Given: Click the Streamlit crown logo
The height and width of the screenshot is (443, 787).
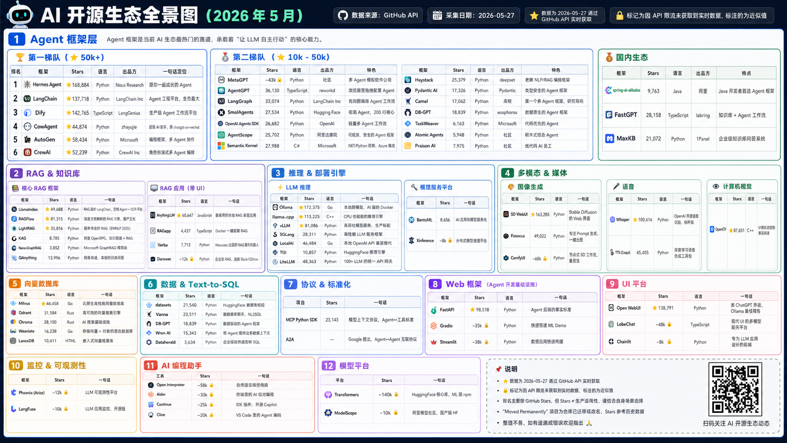Looking at the screenshot, I should pos(434,342).
